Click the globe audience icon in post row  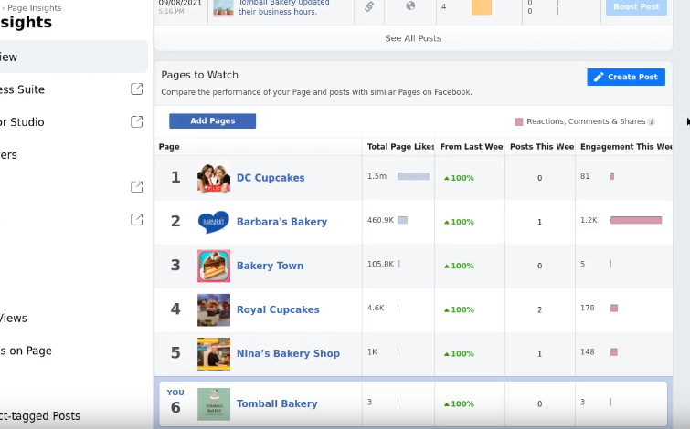click(x=410, y=5)
